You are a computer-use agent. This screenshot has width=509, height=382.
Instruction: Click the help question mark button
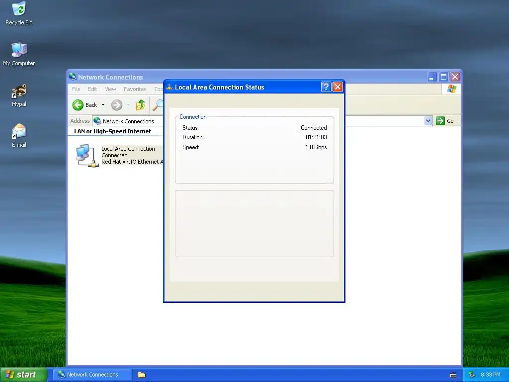pos(326,87)
